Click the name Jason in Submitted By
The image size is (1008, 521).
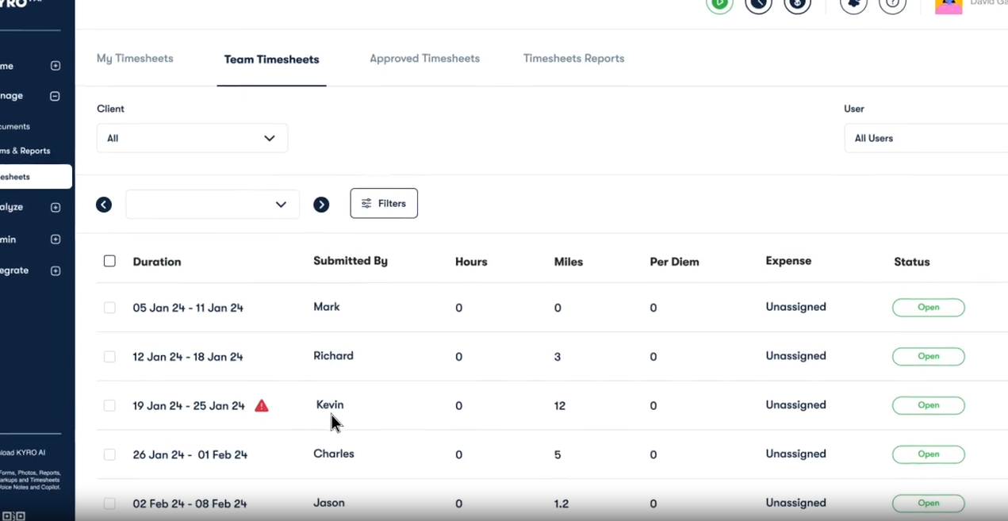tap(329, 503)
